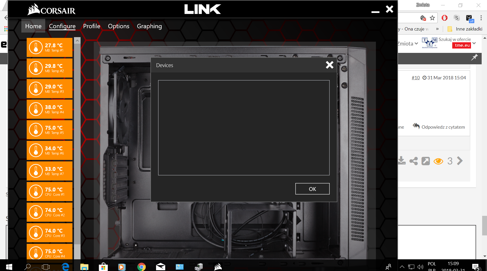Screen dimensions: 487x271
Task: Click inside the empty Devices list box
Action: (244, 128)
